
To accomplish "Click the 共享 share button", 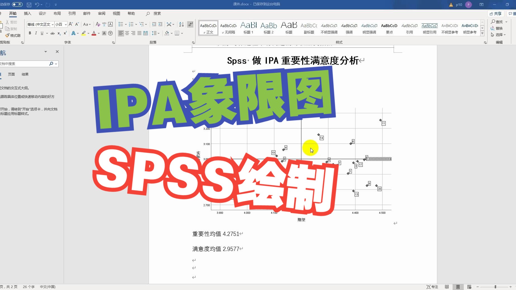I will tap(496, 13).
